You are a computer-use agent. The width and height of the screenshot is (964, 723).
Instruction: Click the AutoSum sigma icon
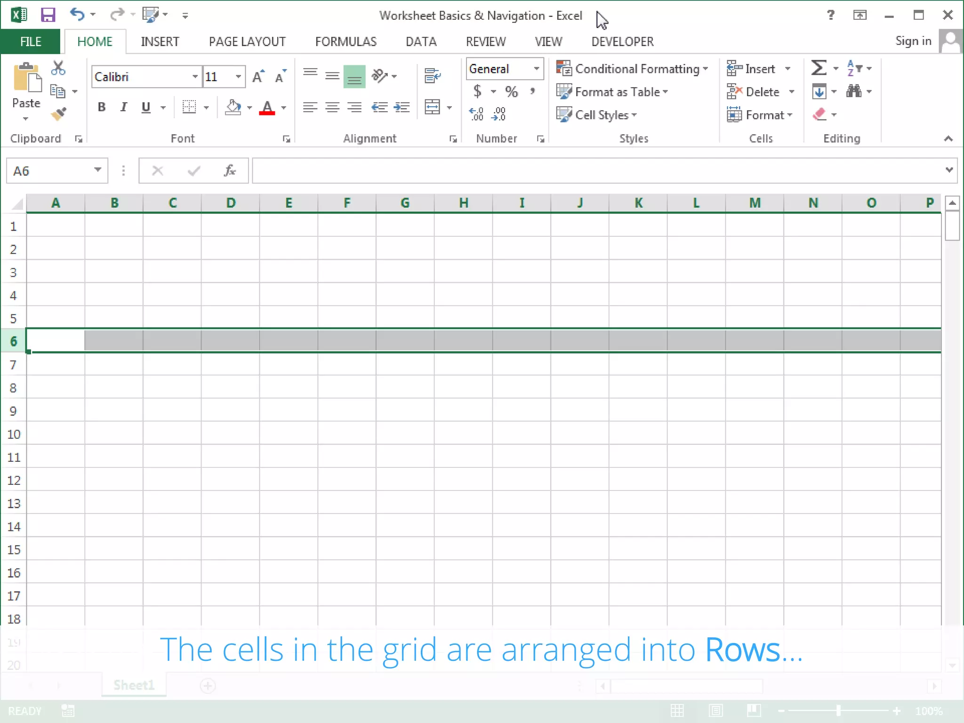[x=819, y=68]
